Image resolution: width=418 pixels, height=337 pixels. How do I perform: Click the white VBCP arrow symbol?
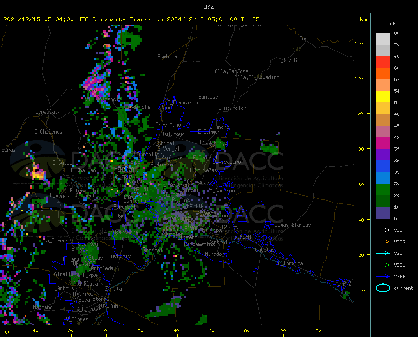pos(383,230)
